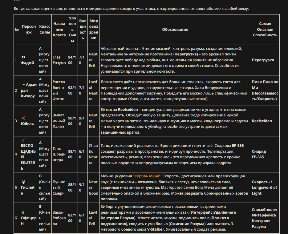Click the intro sentence starting 'Вот детальная оценка сил'
288x234 pixels.
[131, 9]
